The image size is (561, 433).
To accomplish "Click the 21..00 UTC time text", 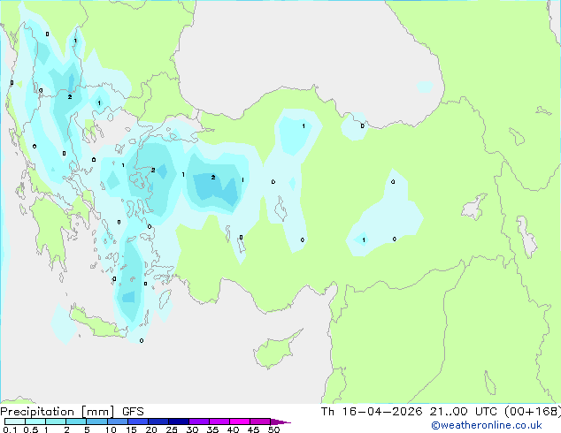I will [464, 412].
